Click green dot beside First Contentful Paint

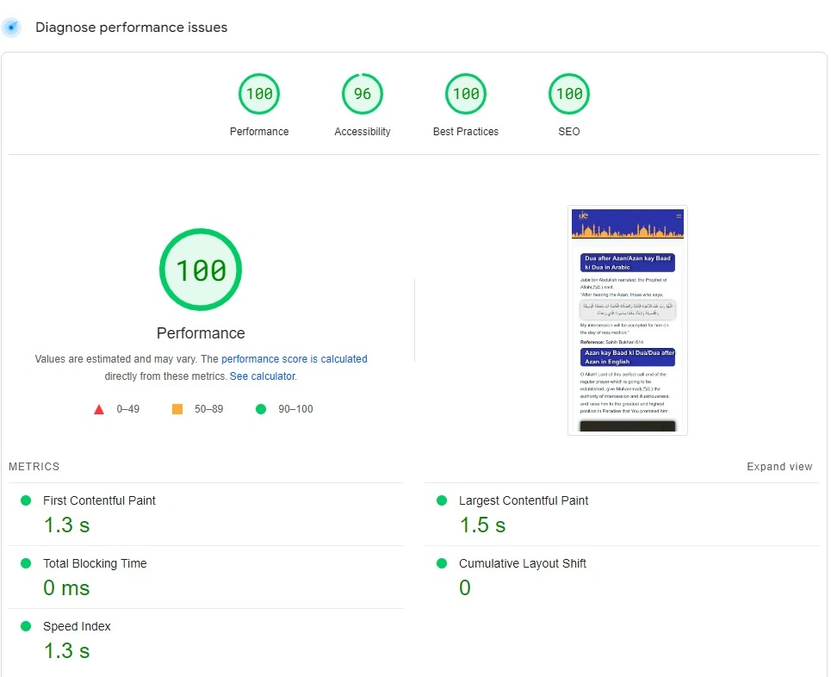pyautogui.click(x=26, y=500)
